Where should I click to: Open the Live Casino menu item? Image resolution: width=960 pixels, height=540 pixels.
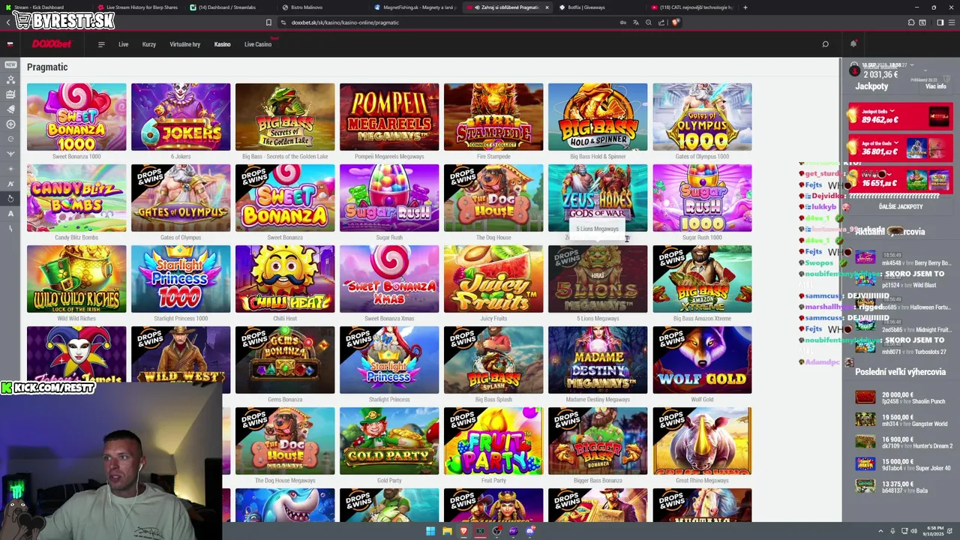pyautogui.click(x=258, y=44)
